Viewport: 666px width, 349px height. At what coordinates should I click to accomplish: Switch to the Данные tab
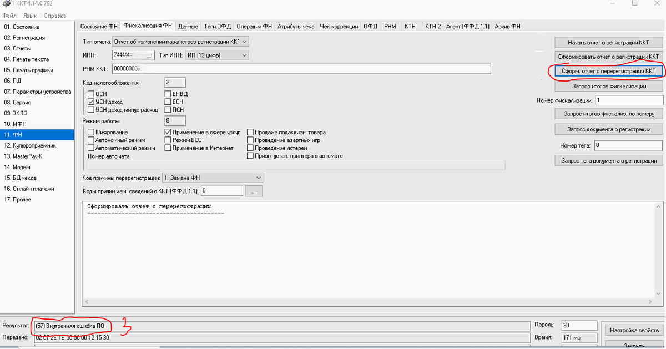tap(189, 26)
